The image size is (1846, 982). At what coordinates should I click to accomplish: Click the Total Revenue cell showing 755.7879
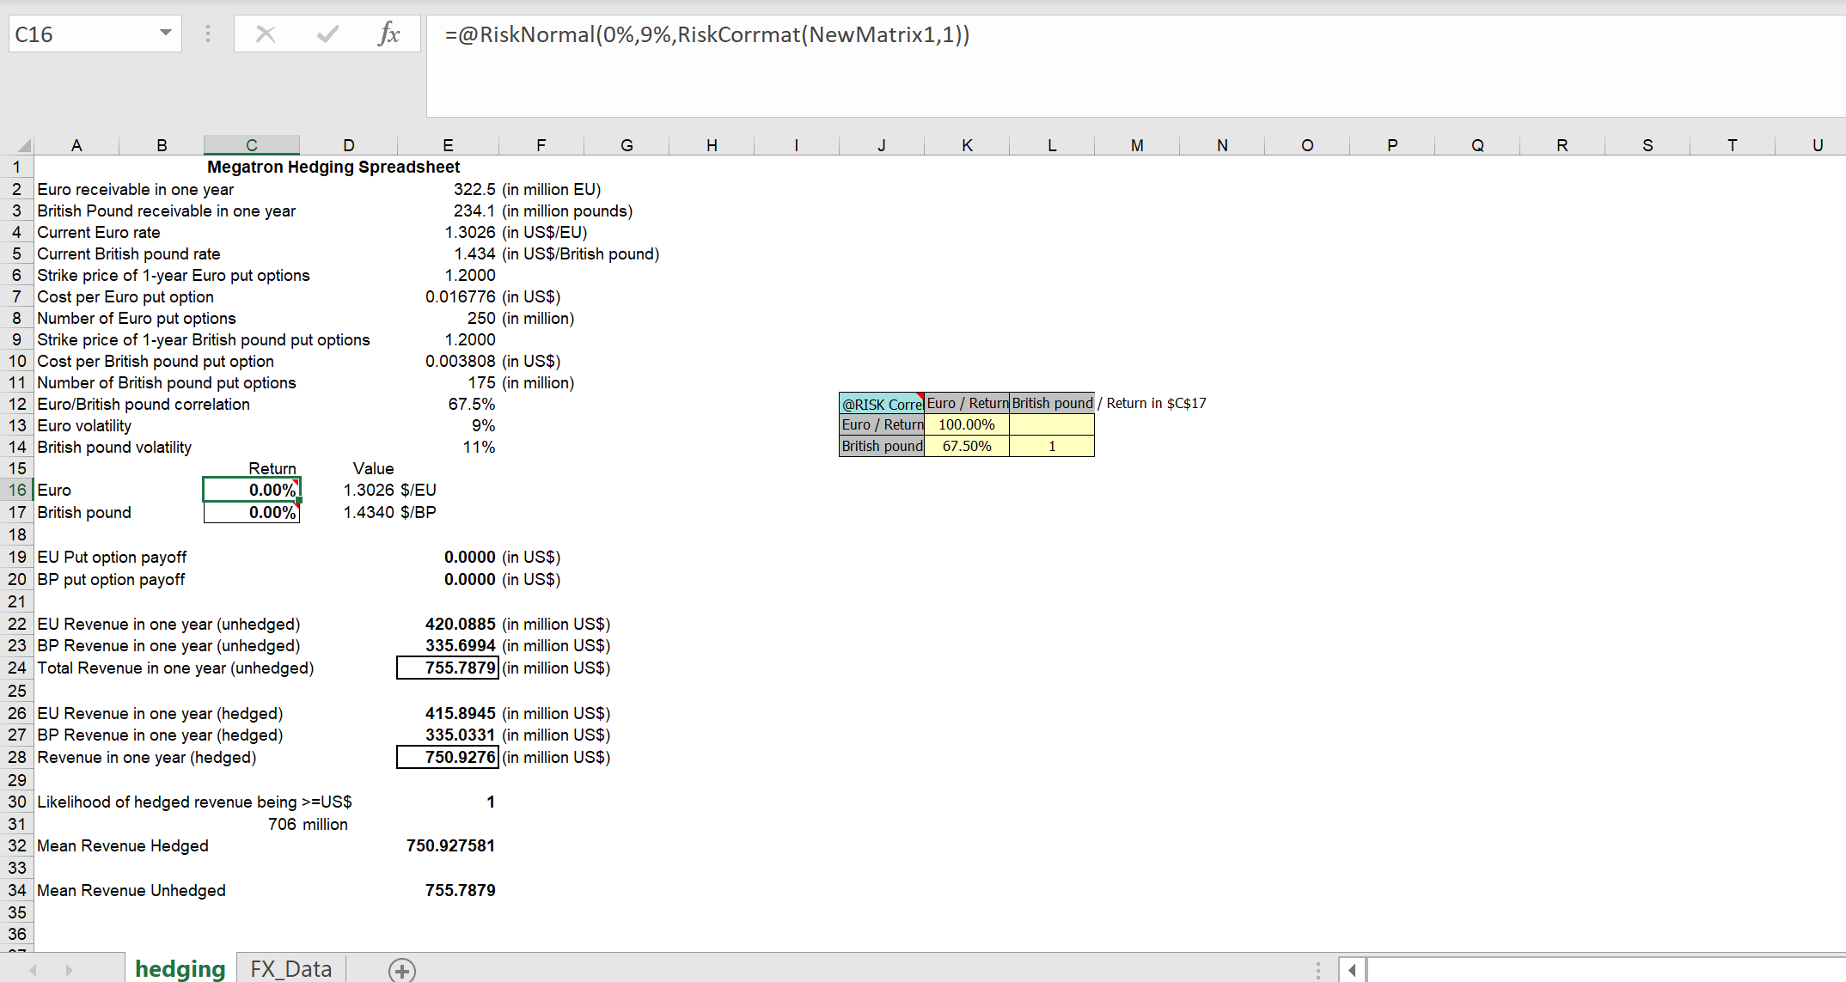tap(447, 668)
